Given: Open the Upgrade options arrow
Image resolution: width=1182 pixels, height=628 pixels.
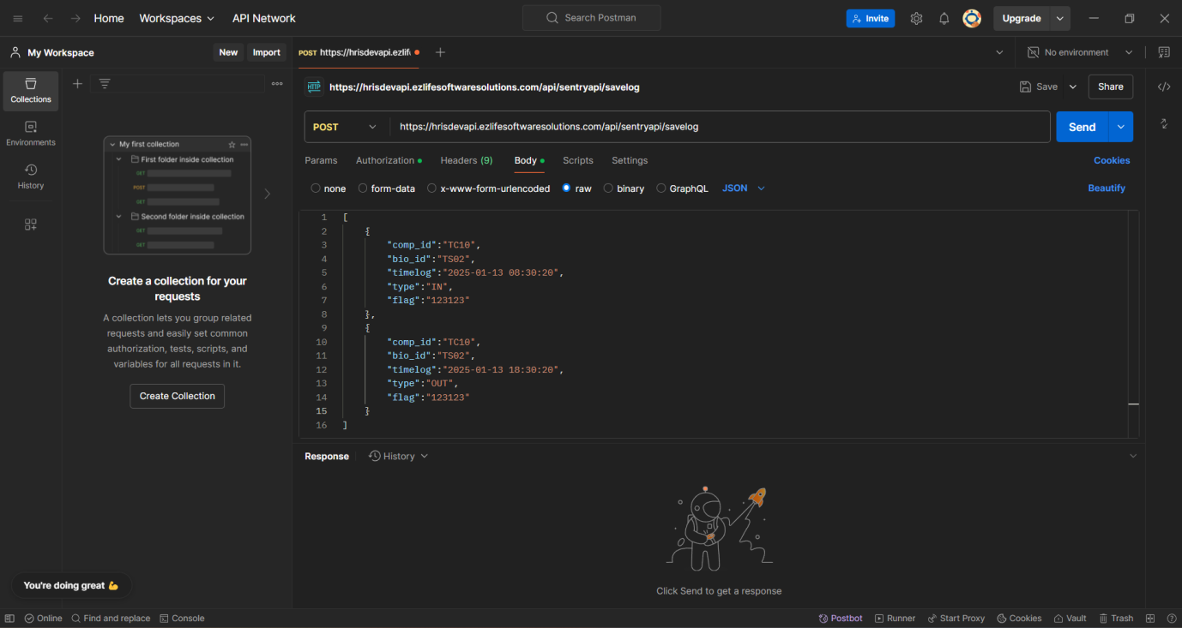Looking at the screenshot, I should [1060, 18].
